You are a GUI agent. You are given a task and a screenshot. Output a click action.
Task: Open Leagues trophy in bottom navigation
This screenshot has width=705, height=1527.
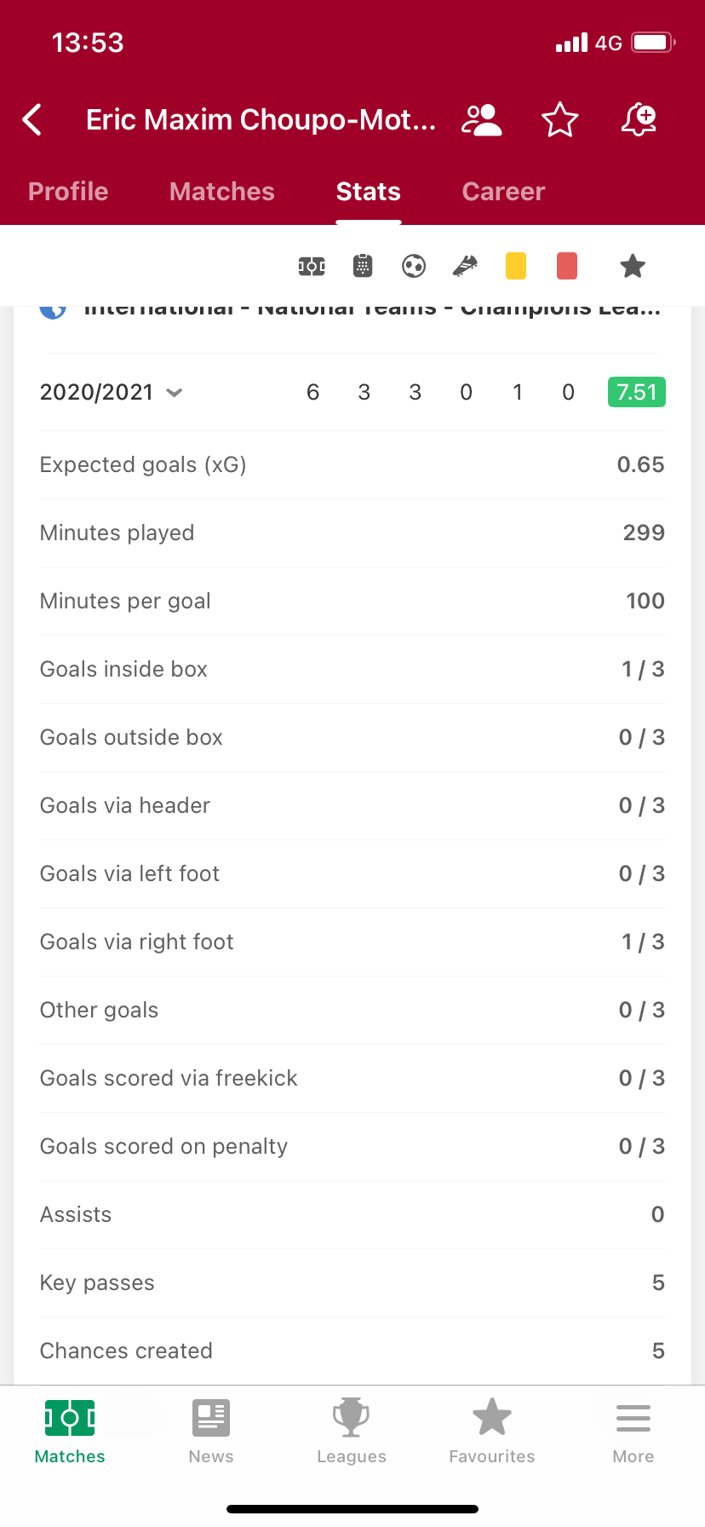coord(352,1432)
